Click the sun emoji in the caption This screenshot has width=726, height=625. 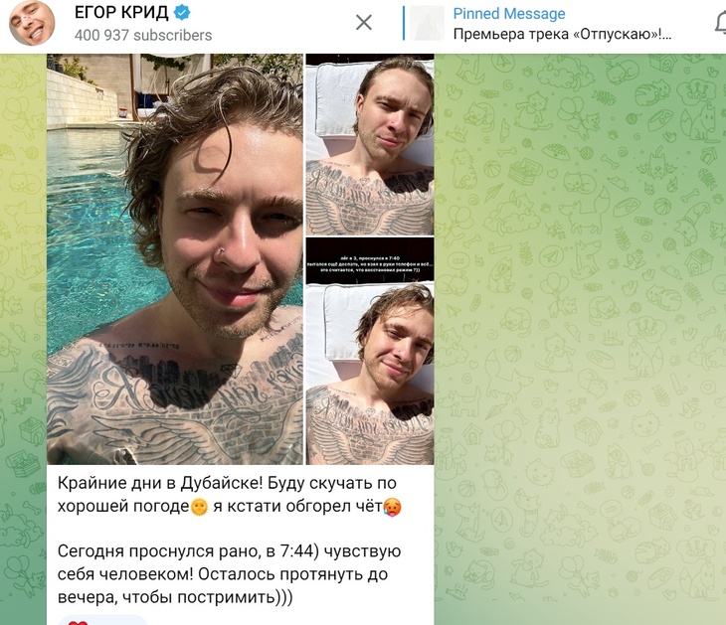coord(200,507)
